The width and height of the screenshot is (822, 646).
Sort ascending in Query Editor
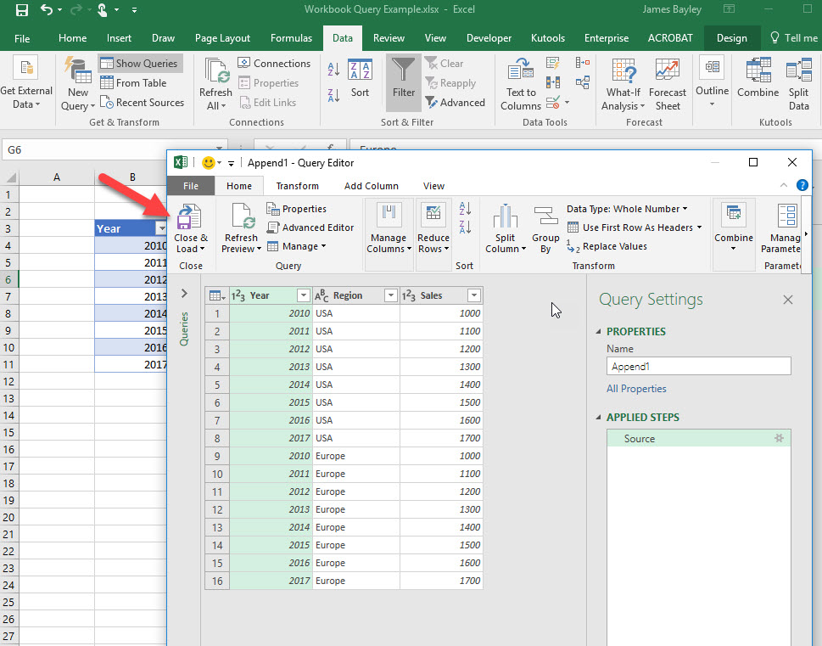click(x=465, y=209)
